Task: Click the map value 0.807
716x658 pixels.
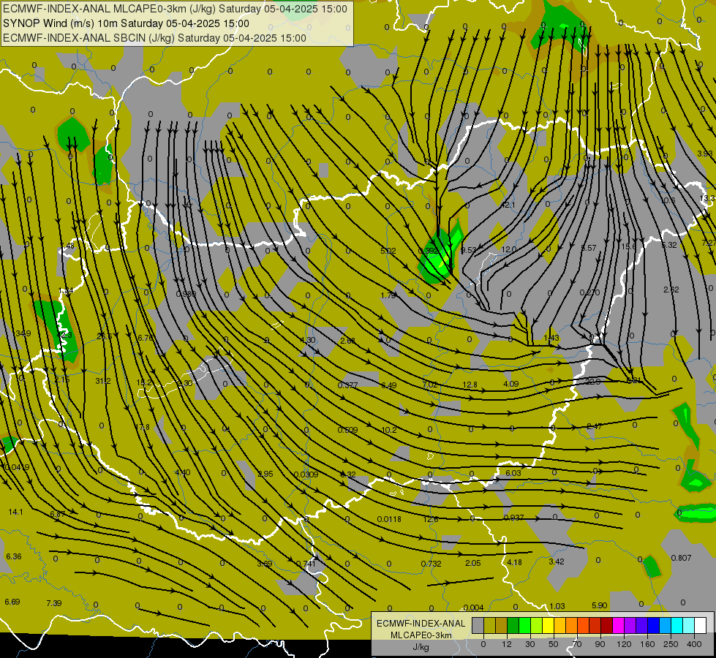Action: [x=682, y=558]
